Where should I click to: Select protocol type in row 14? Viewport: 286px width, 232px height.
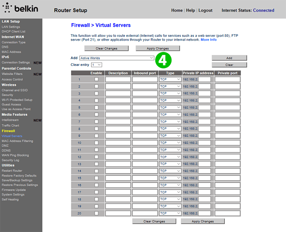(170, 171)
